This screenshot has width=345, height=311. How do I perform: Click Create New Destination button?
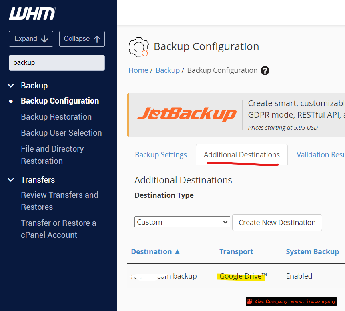pos(277,223)
